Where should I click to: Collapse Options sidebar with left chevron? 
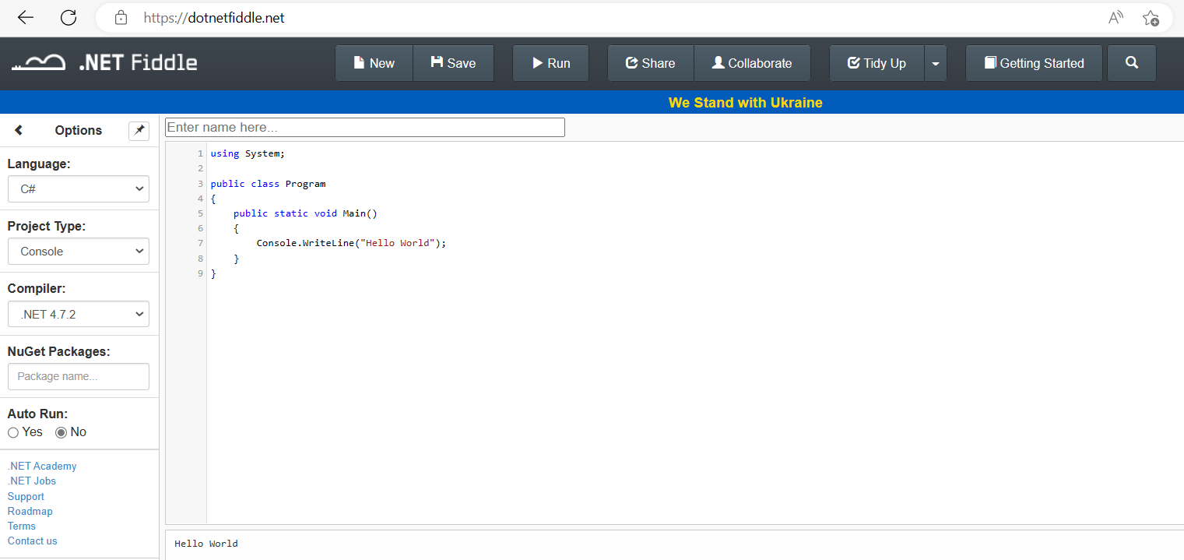point(19,130)
